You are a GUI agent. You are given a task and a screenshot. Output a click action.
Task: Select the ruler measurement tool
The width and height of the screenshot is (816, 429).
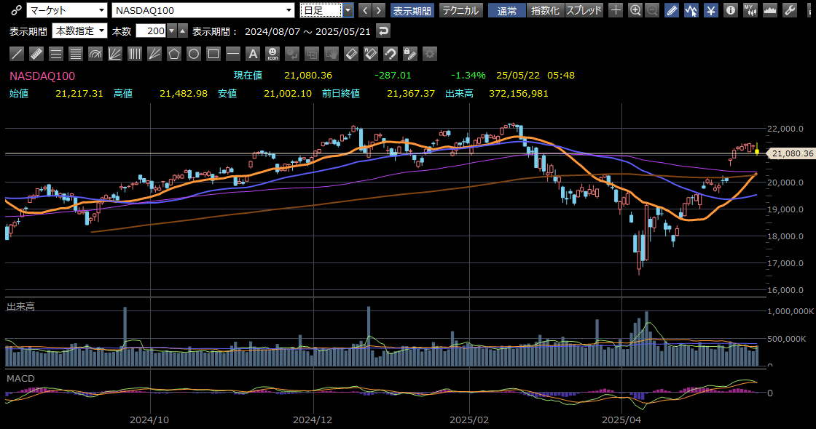click(x=36, y=54)
